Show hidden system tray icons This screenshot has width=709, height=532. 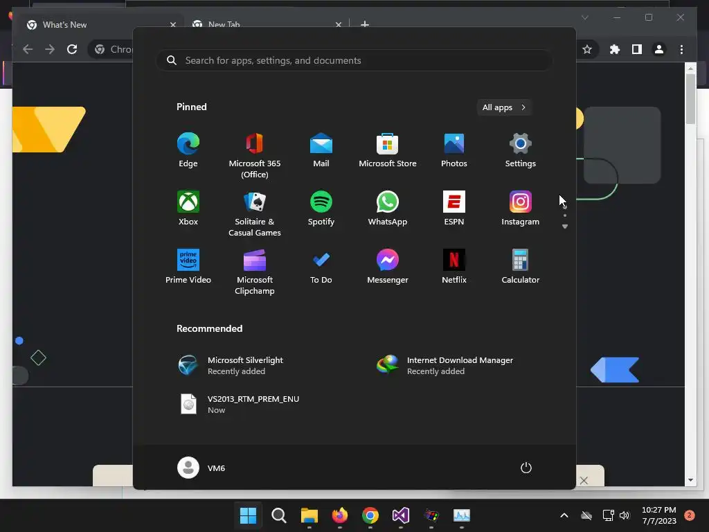click(x=564, y=515)
